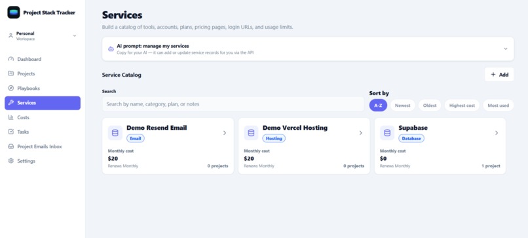Open Settings from sidebar
Image resolution: width=528 pixels, height=238 pixels.
point(43,161)
